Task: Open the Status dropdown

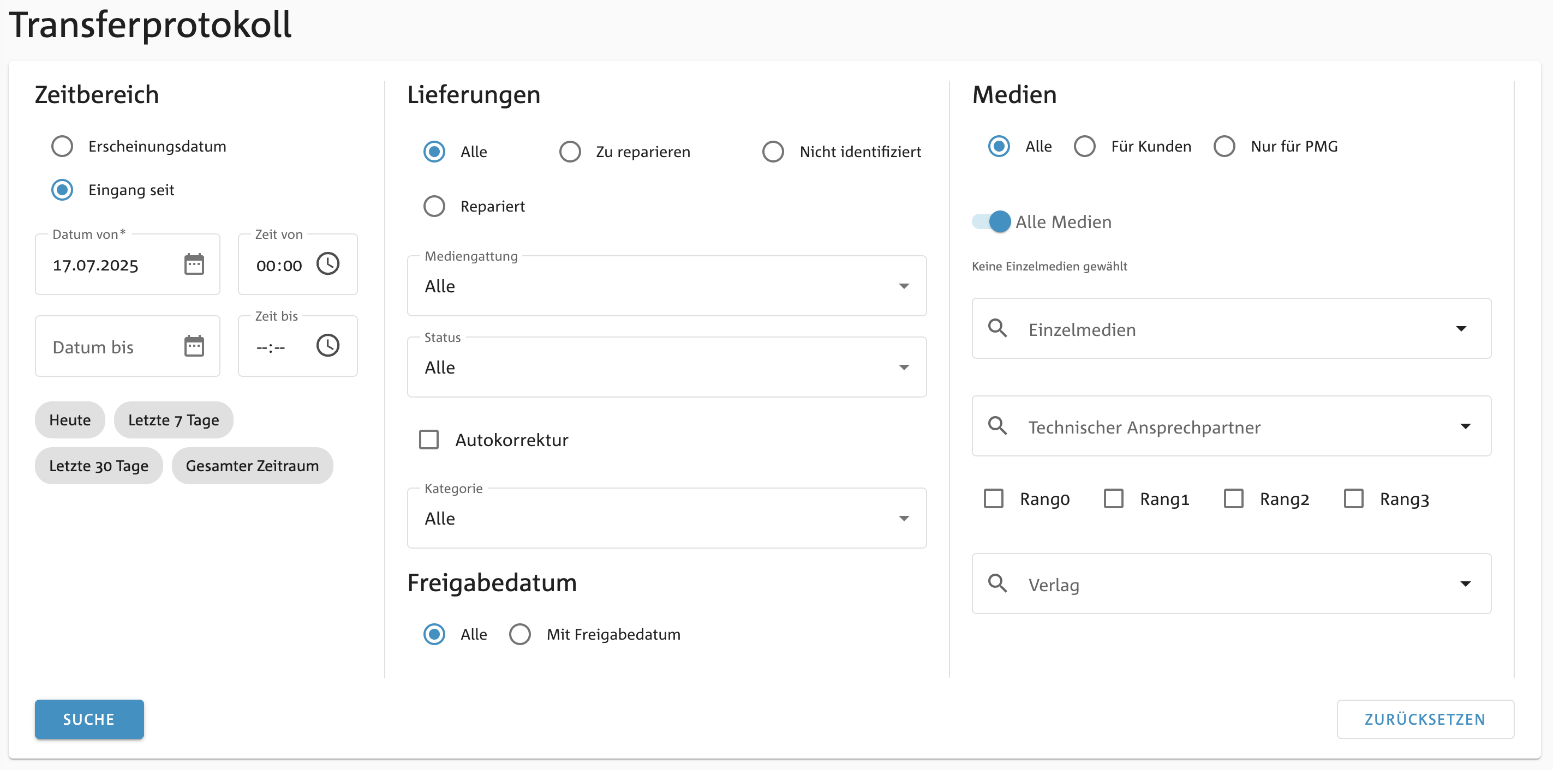Action: [666, 368]
